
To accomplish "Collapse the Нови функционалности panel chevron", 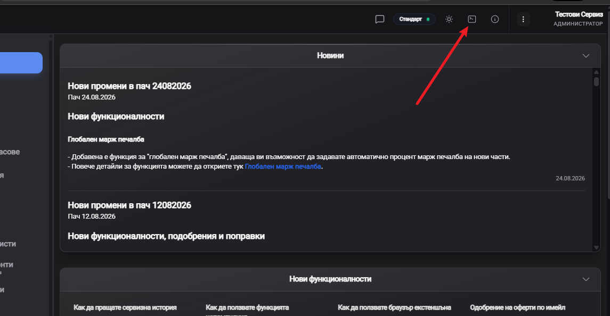I will 586,279.
